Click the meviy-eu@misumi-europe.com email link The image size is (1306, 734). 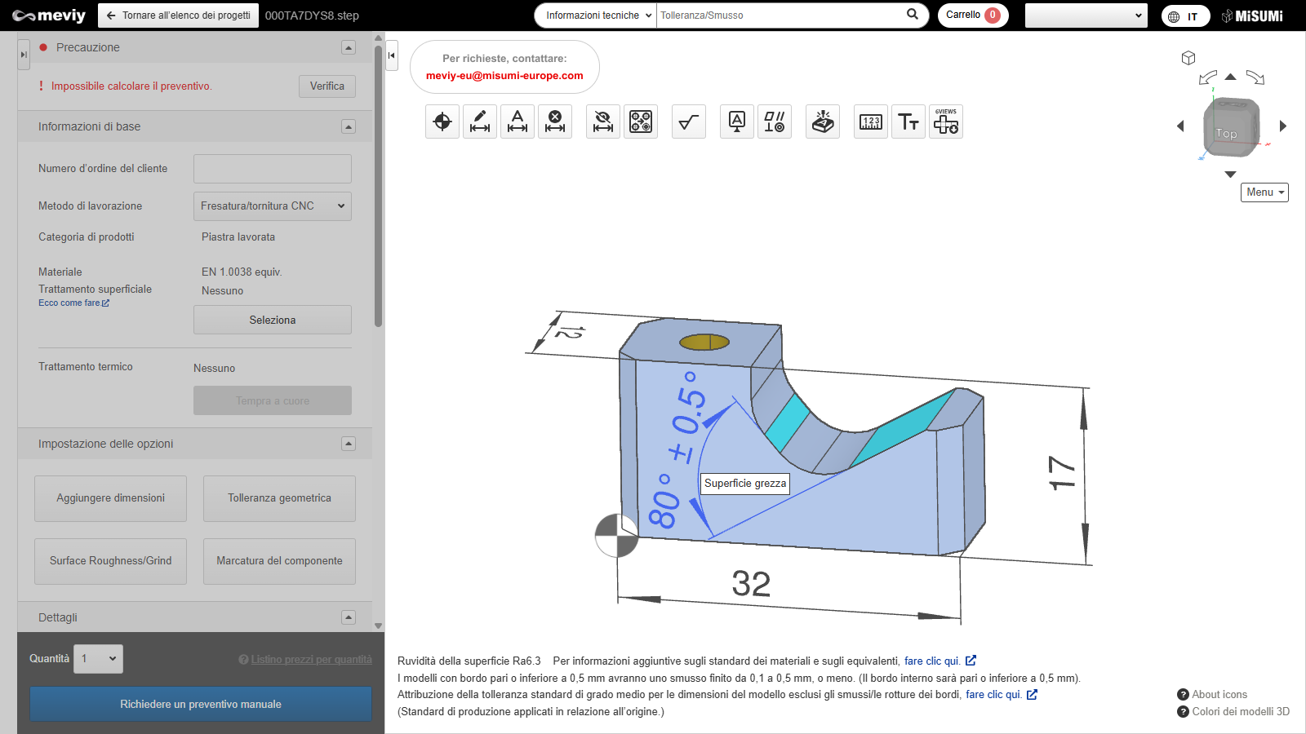coord(504,76)
